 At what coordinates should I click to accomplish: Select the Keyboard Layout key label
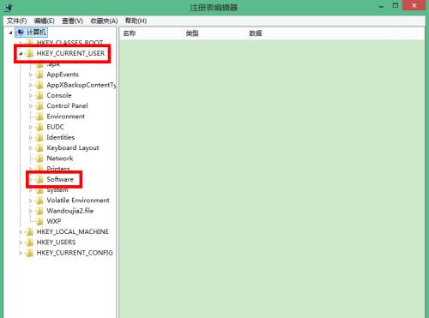pos(73,148)
